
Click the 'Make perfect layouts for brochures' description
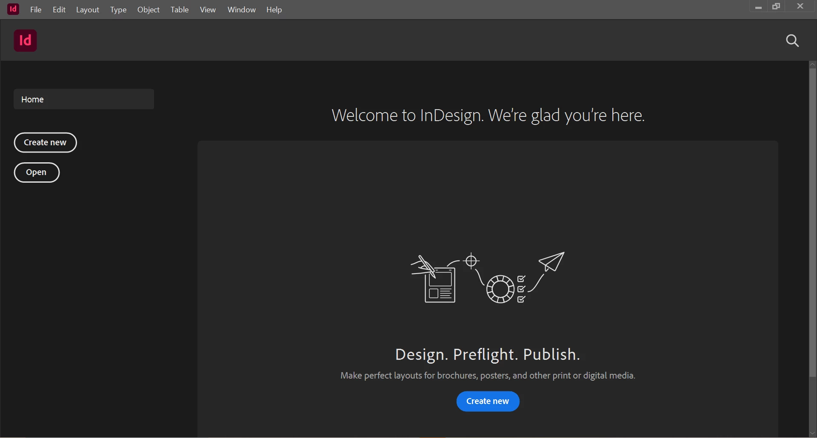click(x=488, y=376)
